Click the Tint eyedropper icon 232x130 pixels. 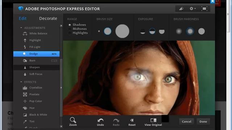(x=25, y=121)
